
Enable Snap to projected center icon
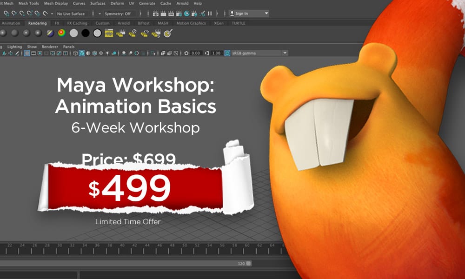(x=29, y=13)
